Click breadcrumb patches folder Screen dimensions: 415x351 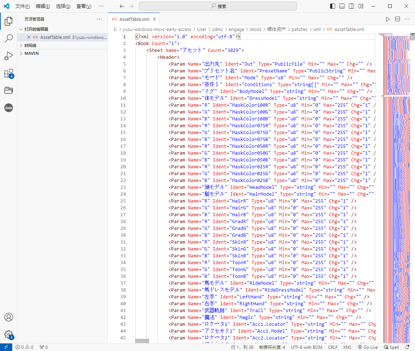pyautogui.click(x=300, y=30)
